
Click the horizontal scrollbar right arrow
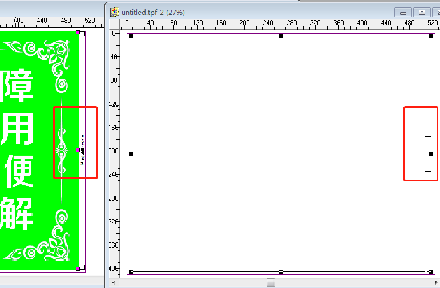(x=436, y=282)
